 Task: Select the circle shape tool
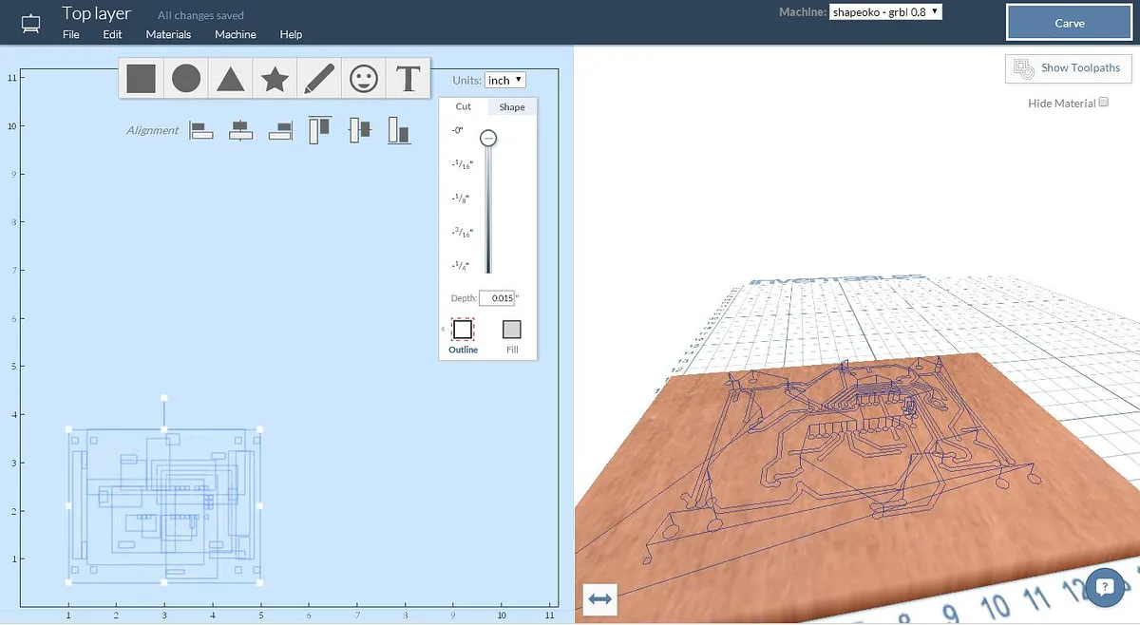[x=186, y=79]
